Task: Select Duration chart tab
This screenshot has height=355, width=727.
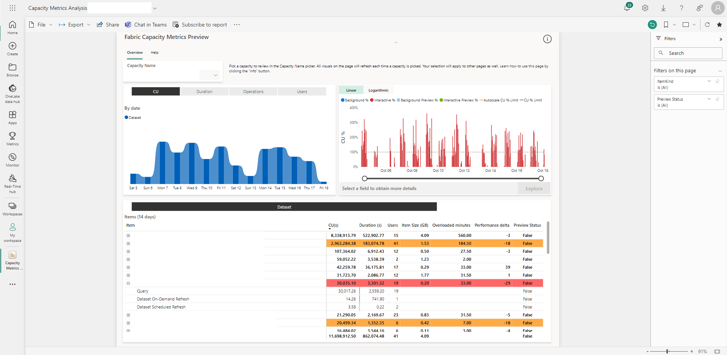Action: tap(205, 92)
